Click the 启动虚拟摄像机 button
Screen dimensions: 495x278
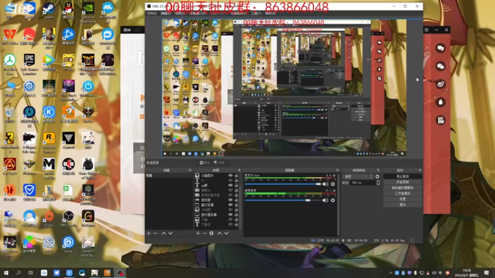click(x=403, y=188)
